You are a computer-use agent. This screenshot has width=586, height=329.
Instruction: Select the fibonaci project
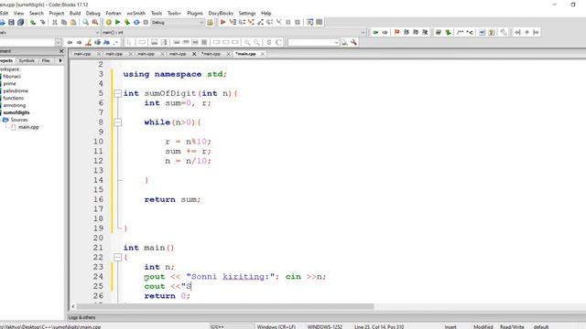12,77
